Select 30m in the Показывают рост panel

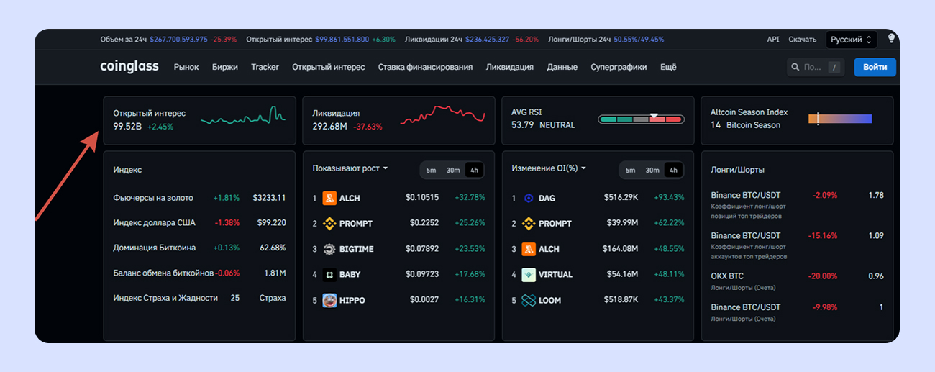pos(453,171)
